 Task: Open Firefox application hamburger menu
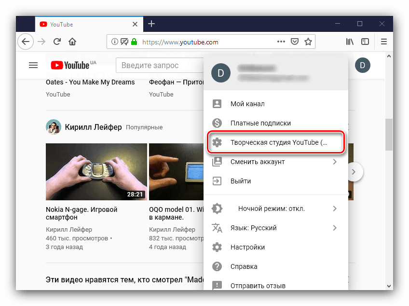(384, 42)
